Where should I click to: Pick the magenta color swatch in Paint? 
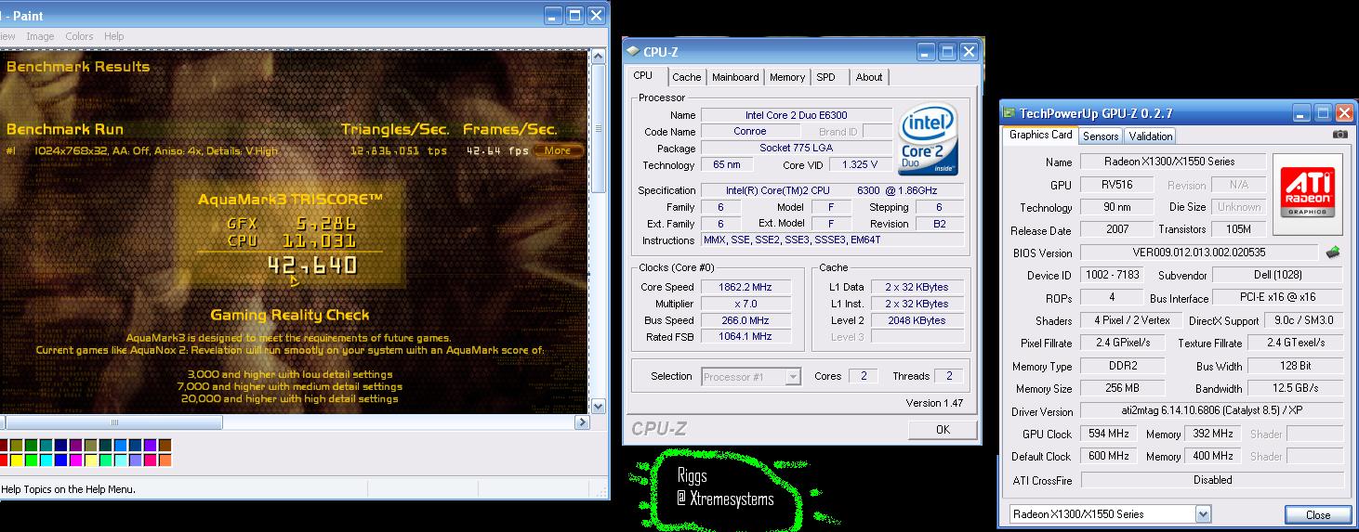tap(76, 460)
